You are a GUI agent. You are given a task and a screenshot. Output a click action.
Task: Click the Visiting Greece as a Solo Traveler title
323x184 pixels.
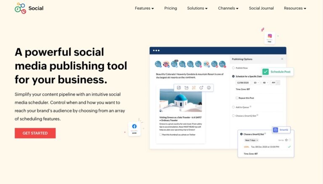coord(180,119)
